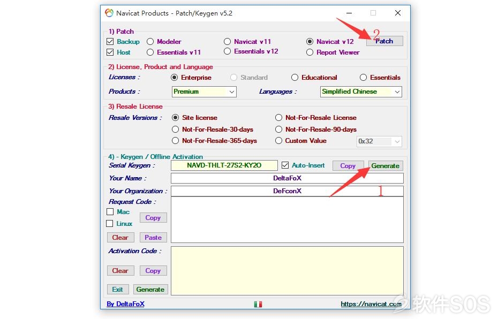Viewport: 498px width, 319px height.
Task: Toggle the Auto-Insert checkbox
Action: (285, 165)
